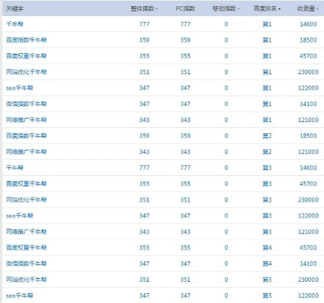The height and width of the screenshot is (303, 324).
Task: Select 整体指数 355 in the 第4 row
Action: click(145, 248)
